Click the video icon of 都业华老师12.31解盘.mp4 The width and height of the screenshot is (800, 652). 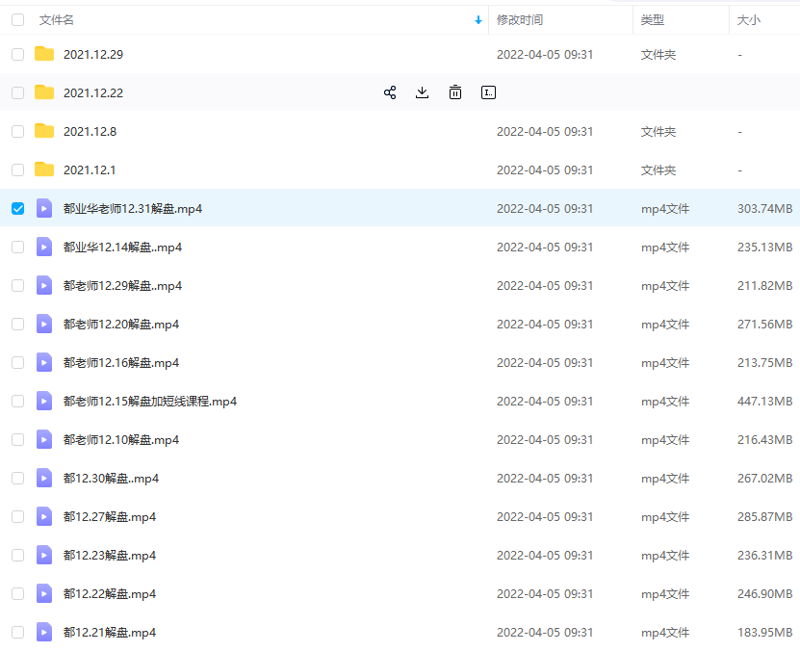pyautogui.click(x=43, y=208)
